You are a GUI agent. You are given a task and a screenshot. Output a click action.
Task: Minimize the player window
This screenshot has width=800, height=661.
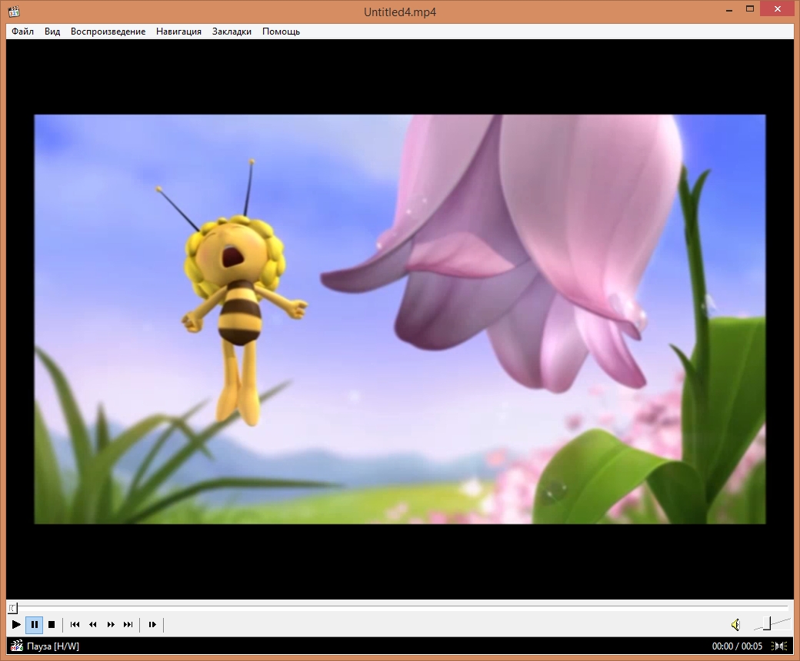pos(729,9)
